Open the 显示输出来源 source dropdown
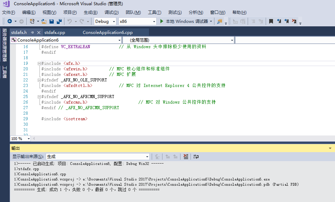The width and height of the screenshot is (335, 202). click(x=147, y=157)
